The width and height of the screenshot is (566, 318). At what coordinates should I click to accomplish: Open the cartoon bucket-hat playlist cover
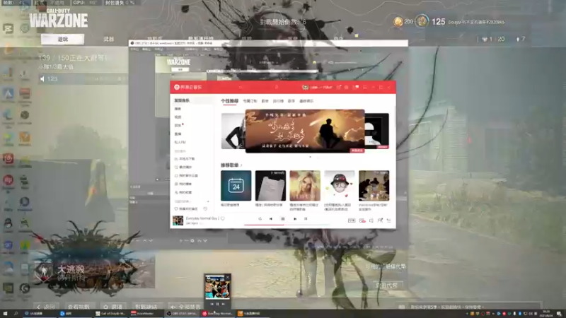[340, 186]
